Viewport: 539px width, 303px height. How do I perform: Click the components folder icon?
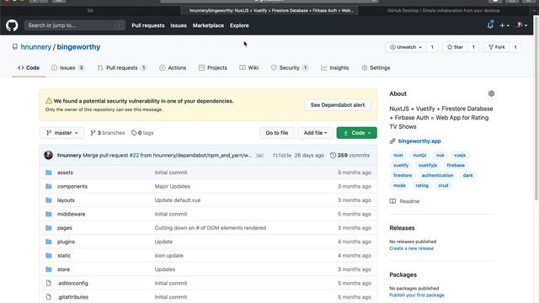tap(49, 186)
